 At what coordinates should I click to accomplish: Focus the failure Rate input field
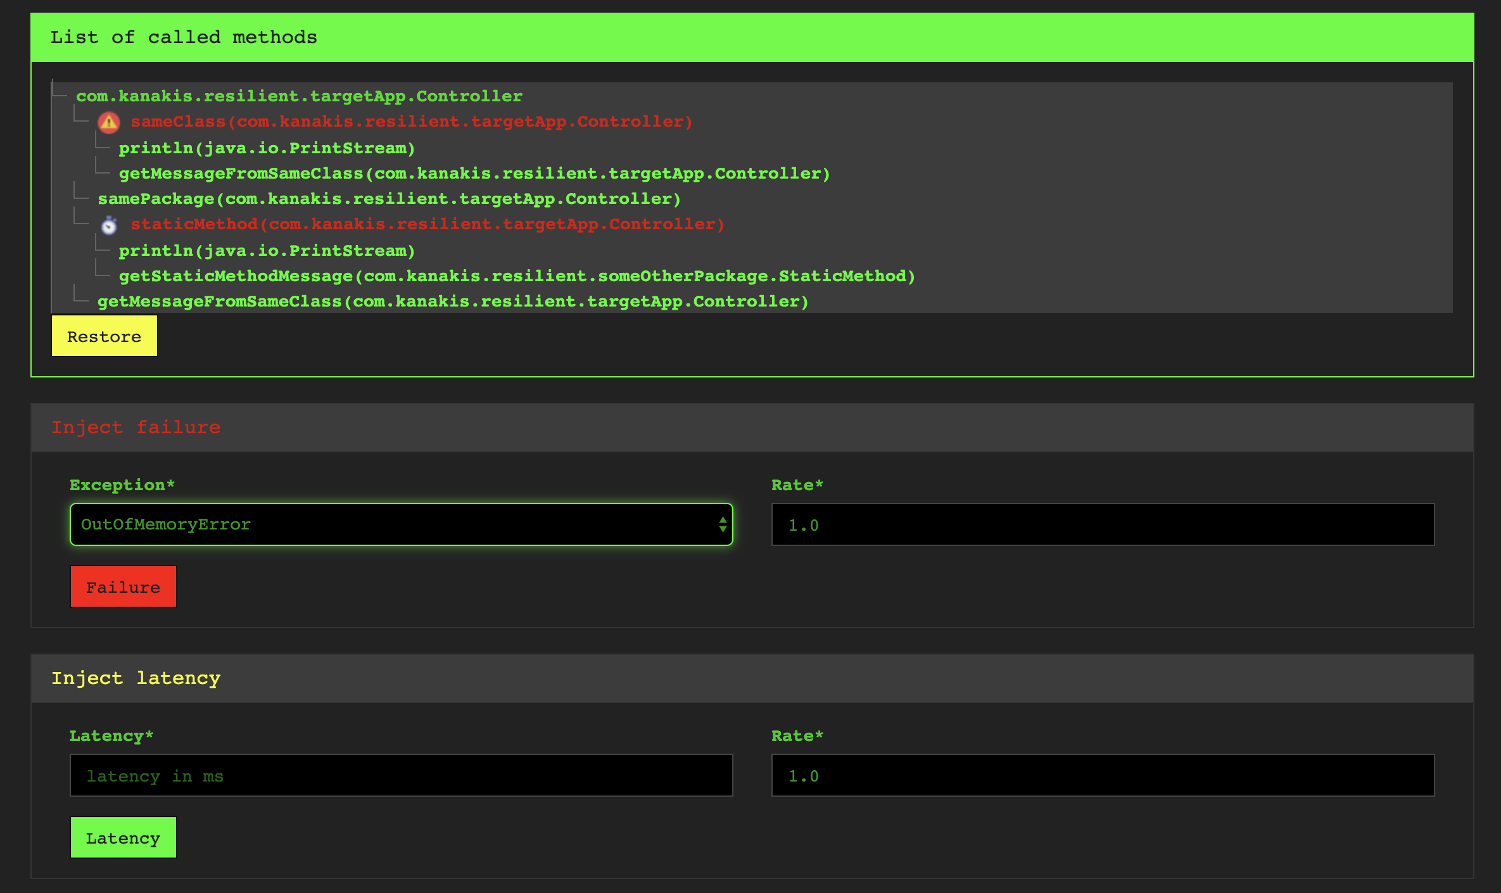point(1103,524)
